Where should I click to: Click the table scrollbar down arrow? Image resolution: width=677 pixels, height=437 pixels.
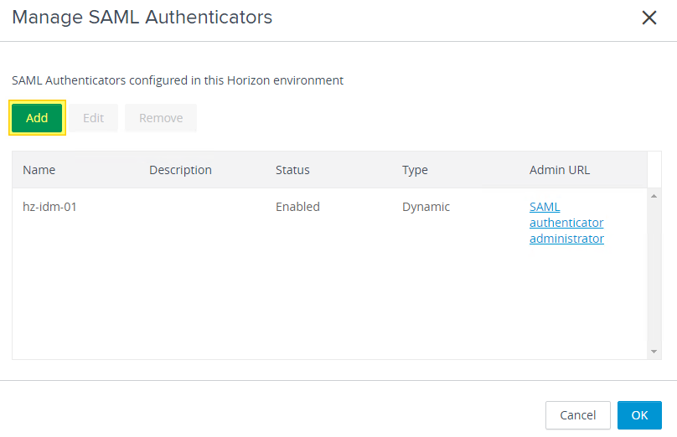[x=654, y=352]
